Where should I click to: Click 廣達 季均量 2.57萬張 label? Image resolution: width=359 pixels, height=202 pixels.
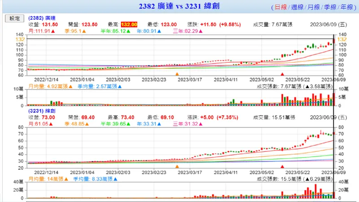tap(100, 86)
